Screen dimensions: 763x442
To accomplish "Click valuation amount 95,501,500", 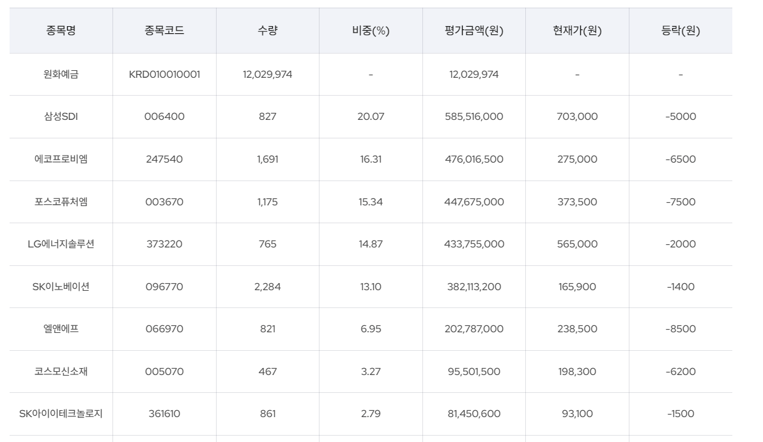I will [x=474, y=372].
